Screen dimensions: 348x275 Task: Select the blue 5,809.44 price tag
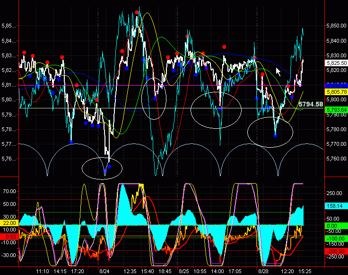336,86
